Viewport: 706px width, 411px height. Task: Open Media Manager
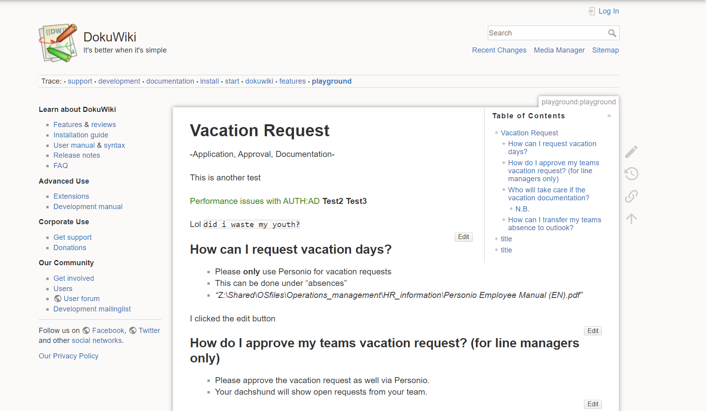559,50
